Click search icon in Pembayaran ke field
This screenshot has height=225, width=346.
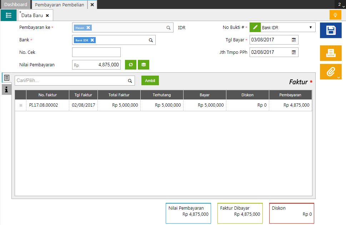click(168, 28)
